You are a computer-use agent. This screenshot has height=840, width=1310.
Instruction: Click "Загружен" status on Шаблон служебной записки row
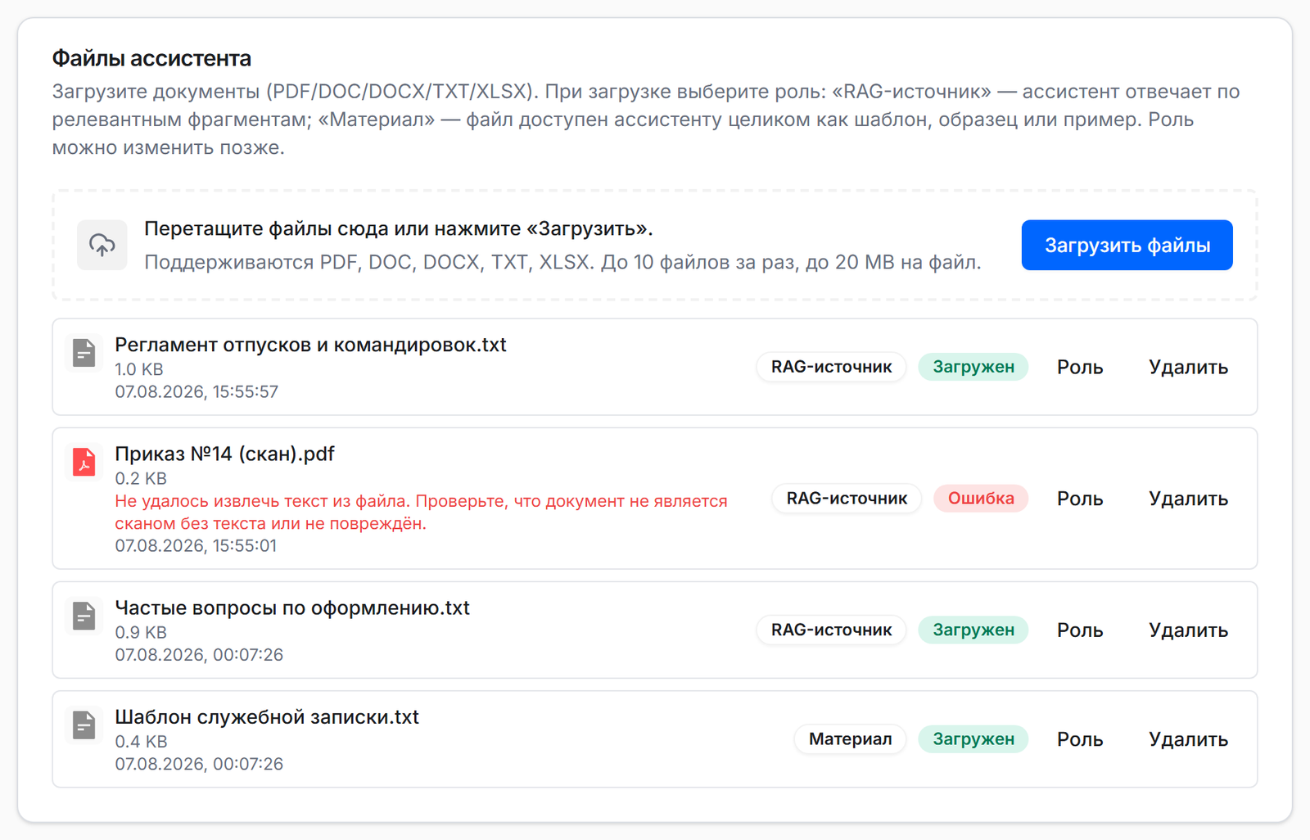pos(973,739)
